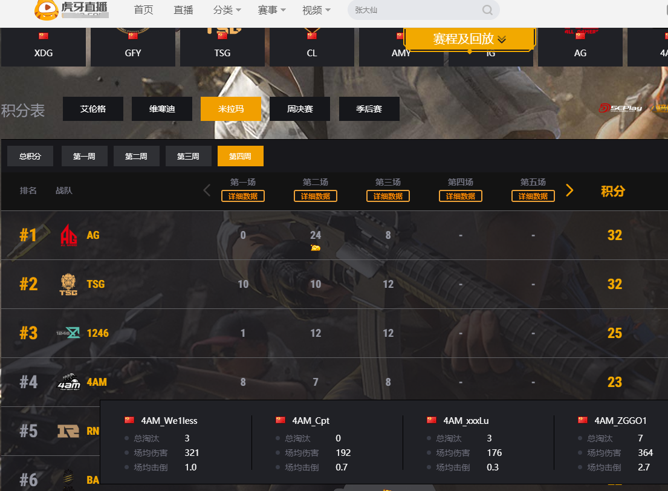Click the 排名 column header
Screen dimensions: 668x491
[28, 190]
